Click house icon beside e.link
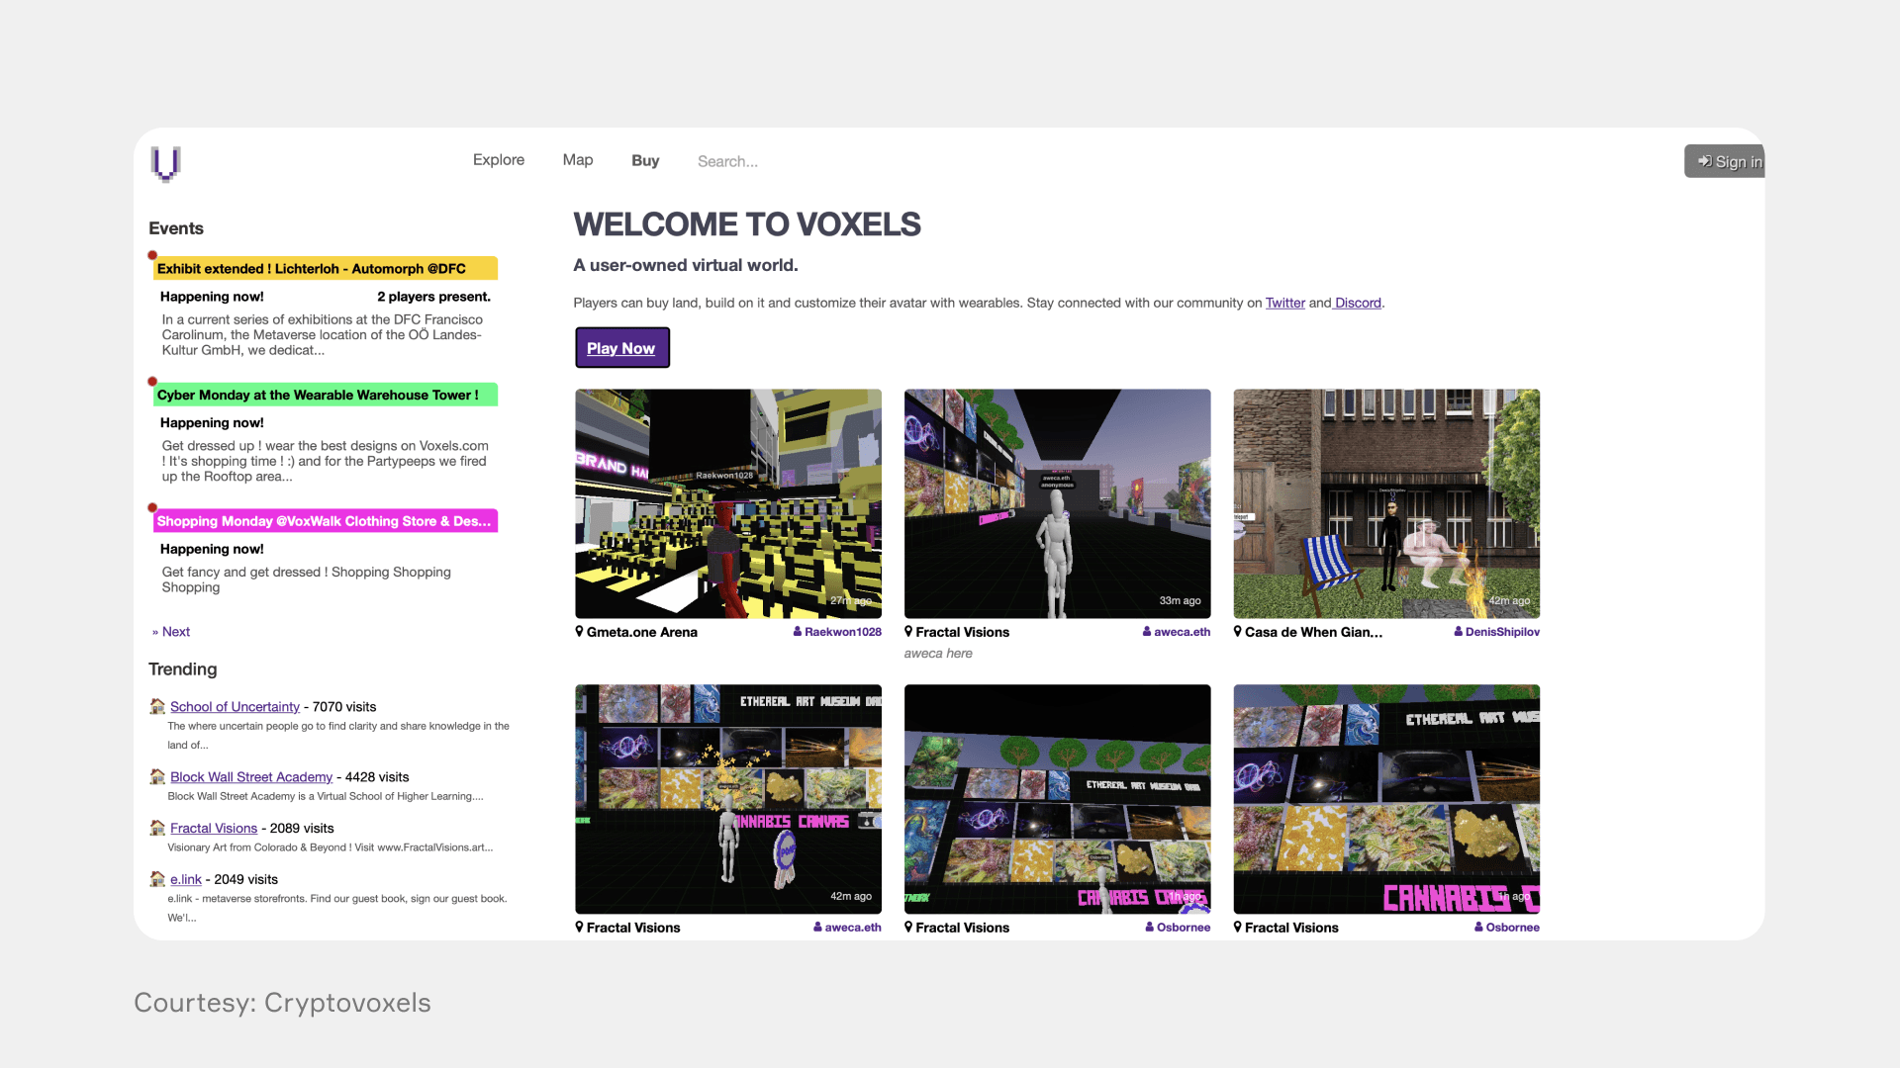 (x=157, y=879)
